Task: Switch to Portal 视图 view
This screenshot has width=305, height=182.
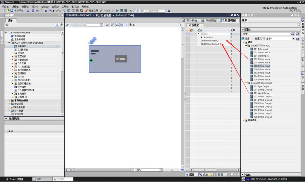Action: (x=14, y=179)
